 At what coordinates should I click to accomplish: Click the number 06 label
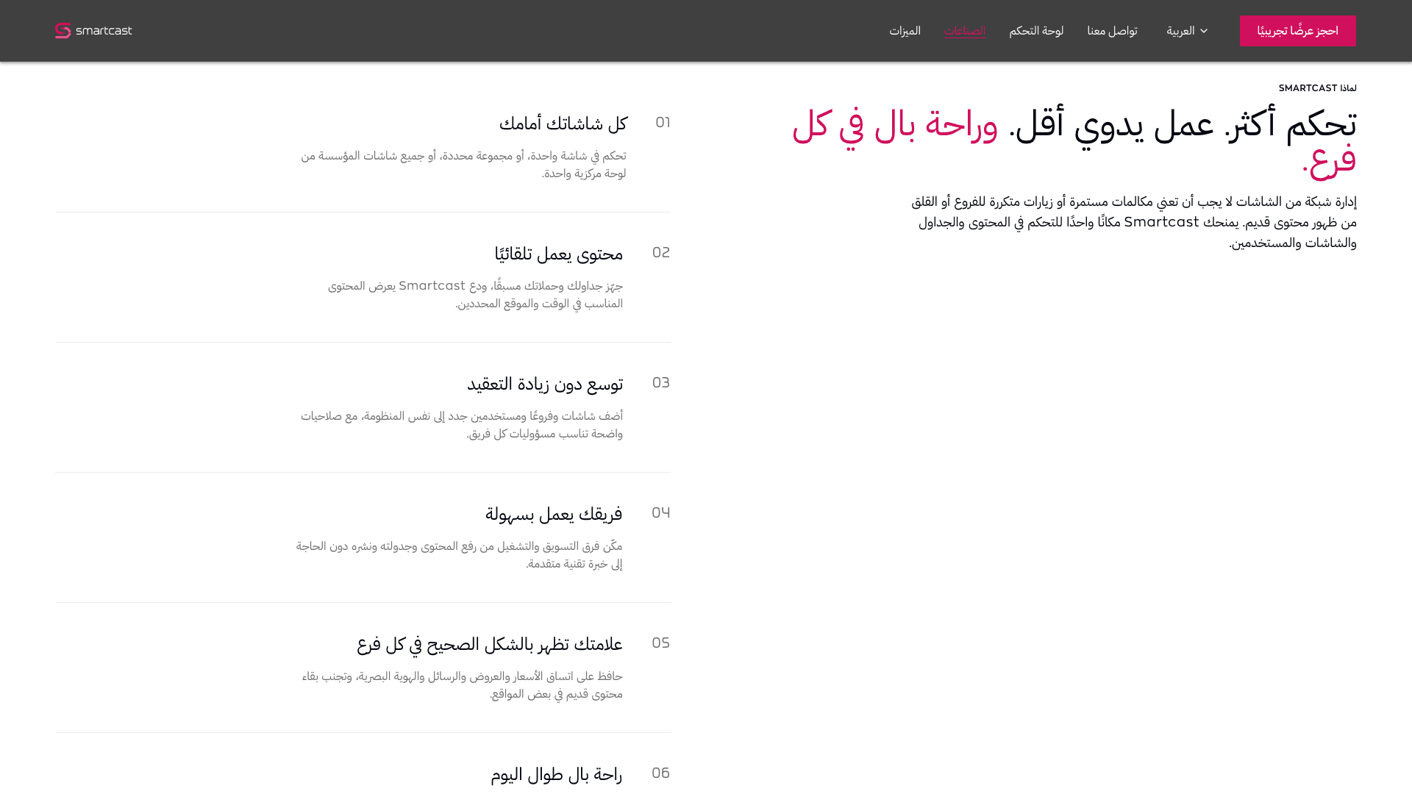pos(660,773)
